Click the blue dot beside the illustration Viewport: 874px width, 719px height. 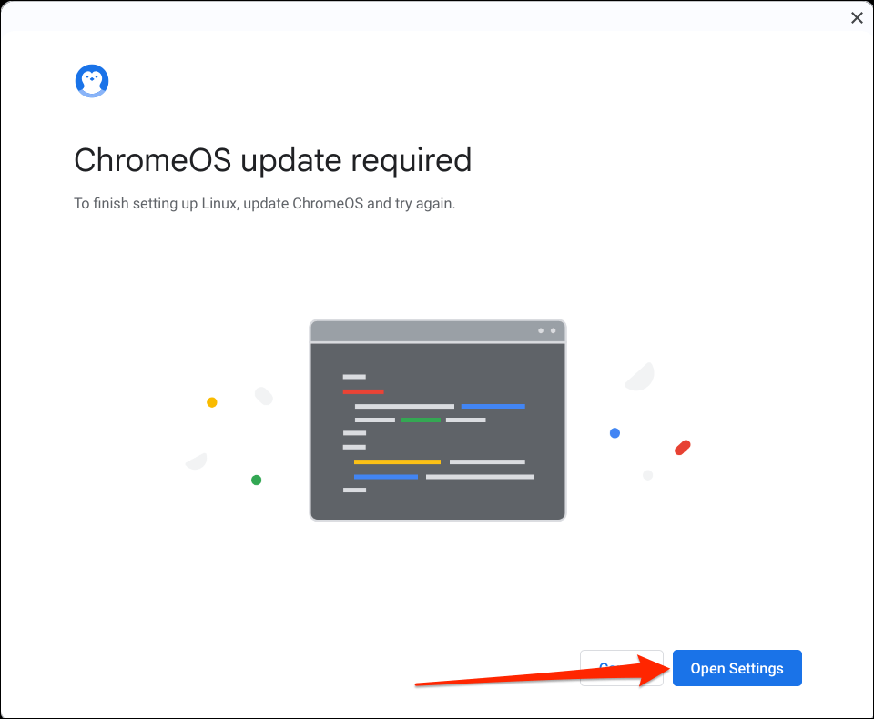coord(615,433)
